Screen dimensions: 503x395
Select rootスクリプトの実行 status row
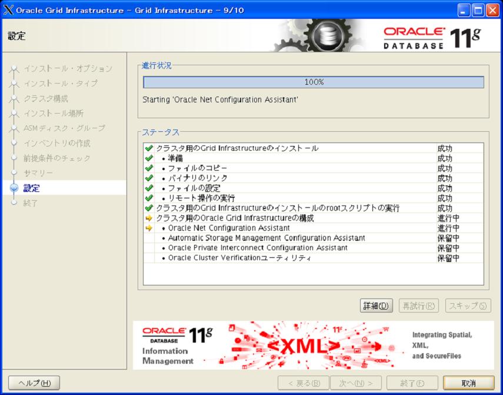tap(314, 208)
